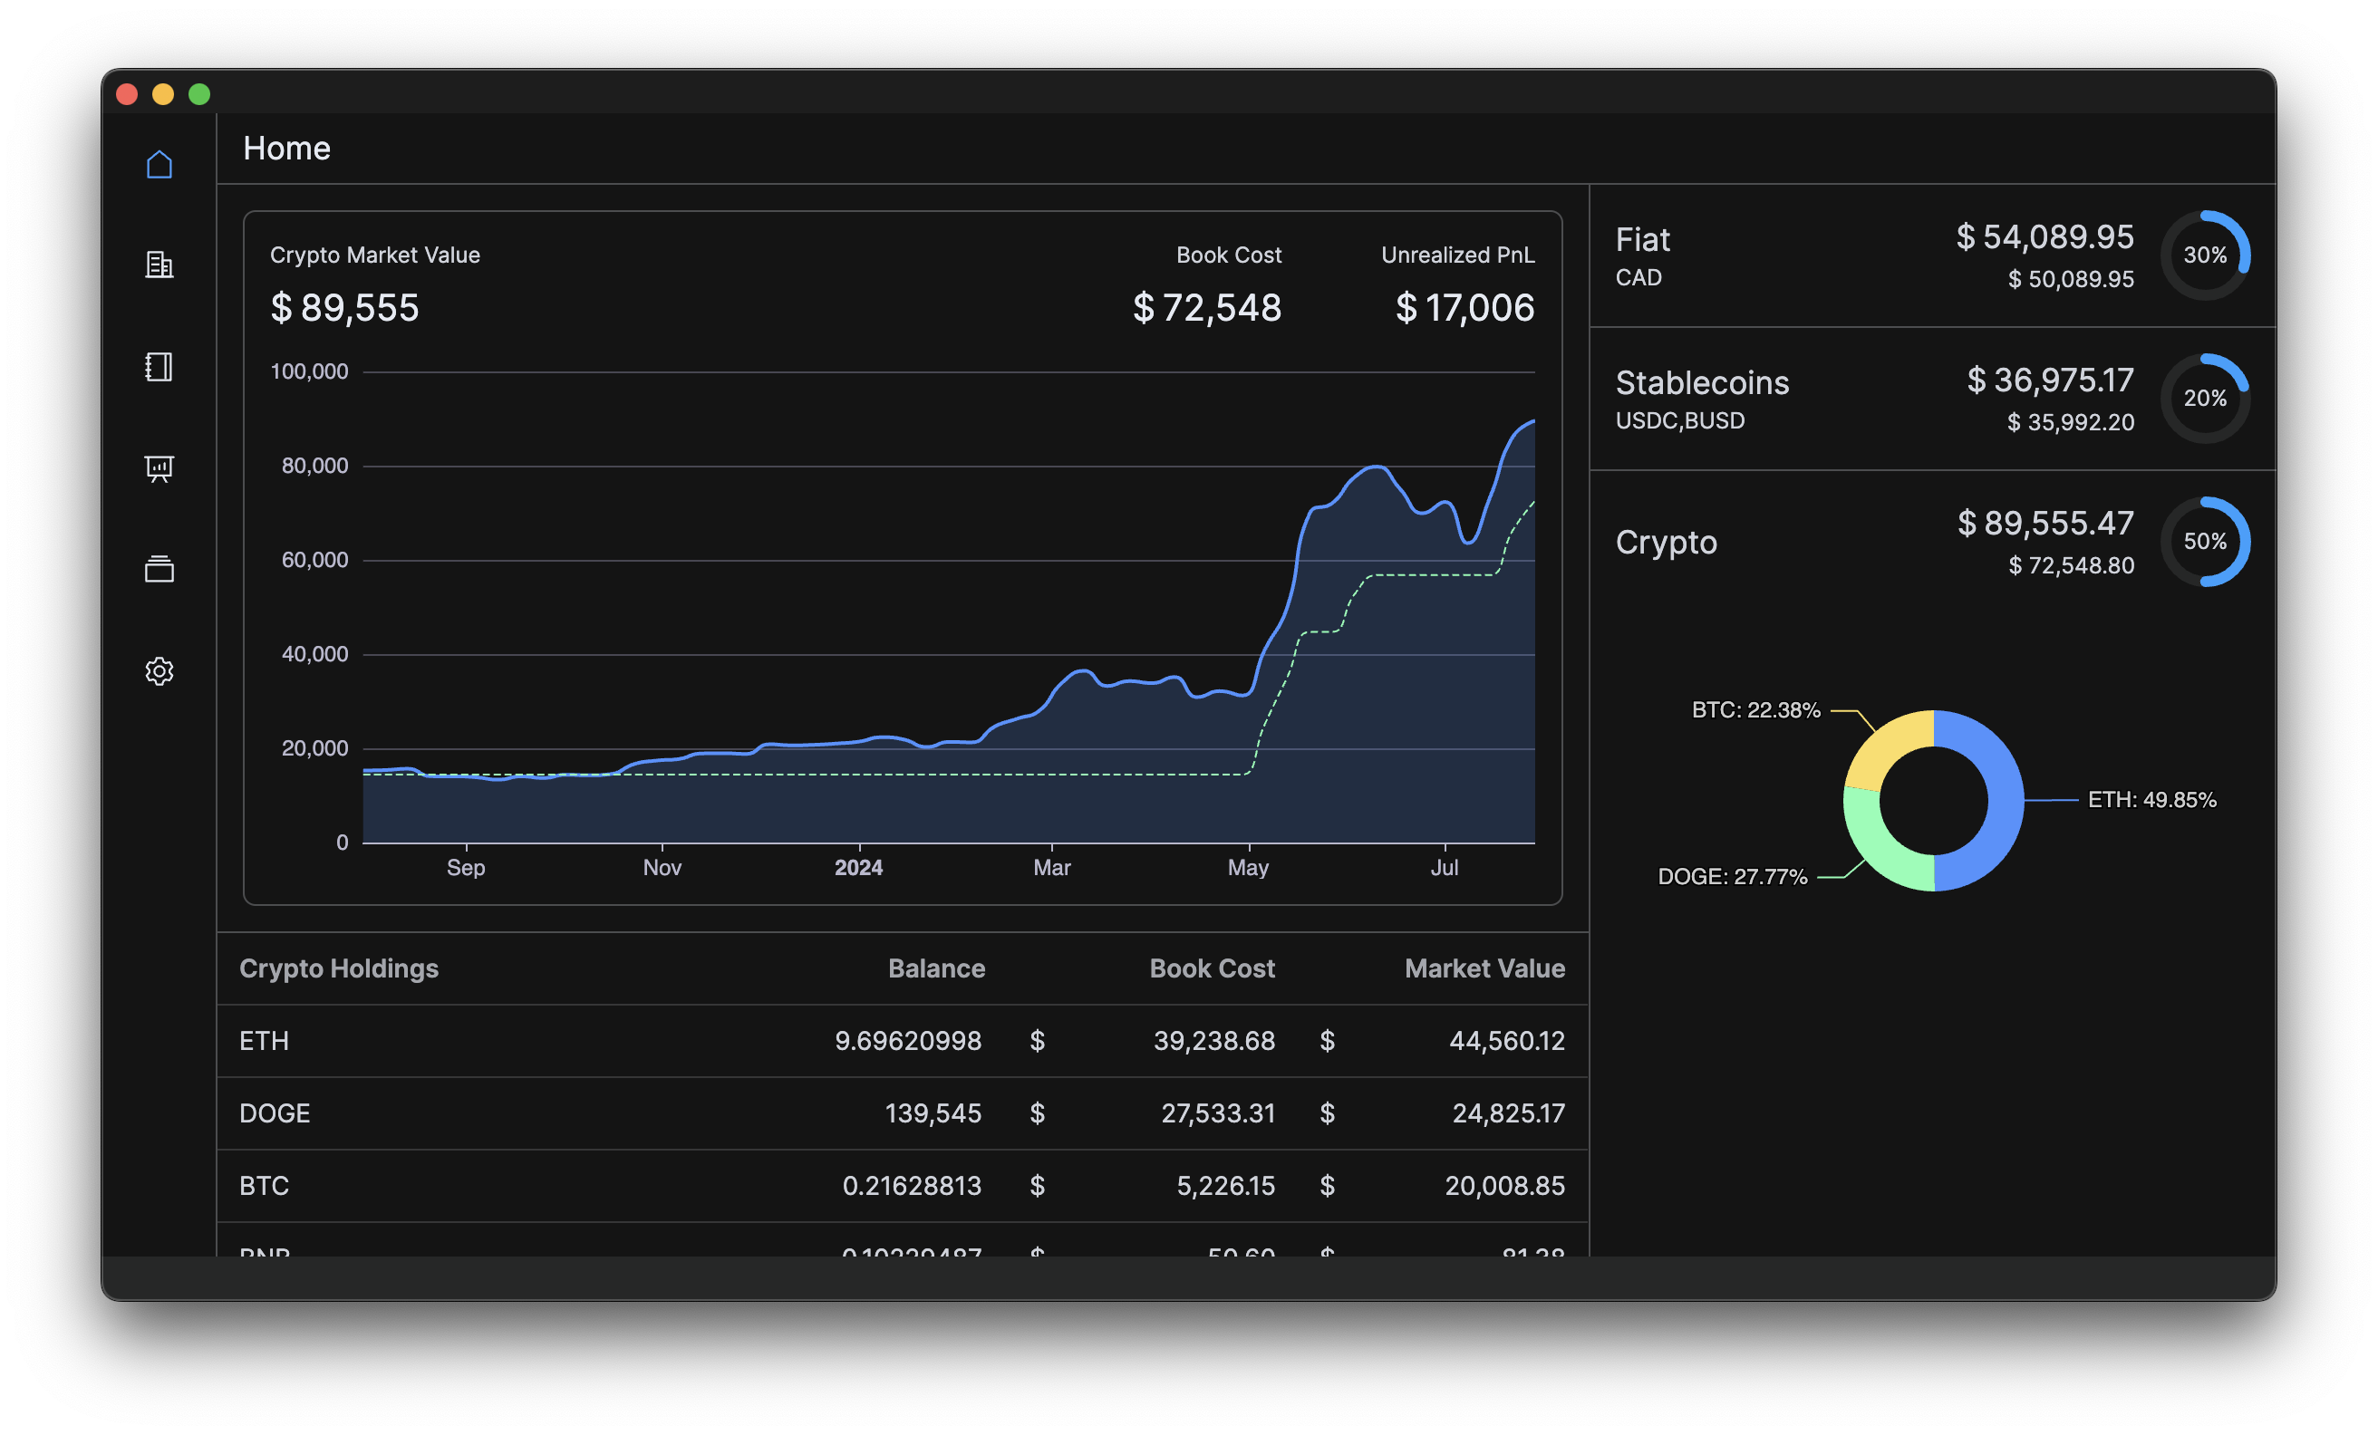Open the stacked wallet sidebar icon
This screenshot has width=2378, height=1435.
[159, 569]
